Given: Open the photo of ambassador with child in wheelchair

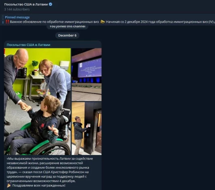Looking at the screenshot, I should (x=38, y=101).
